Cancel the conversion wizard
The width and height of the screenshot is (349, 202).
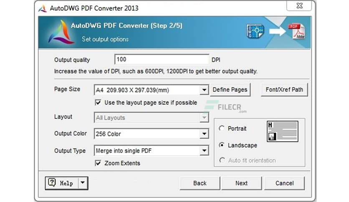(x=284, y=183)
